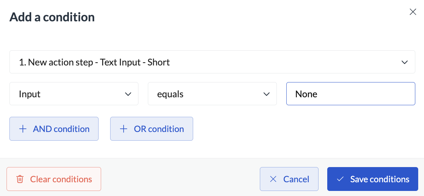Viewport: 424px width, 196px height.
Task: Click the chevron on the step selector
Action: pyautogui.click(x=405, y=62)
